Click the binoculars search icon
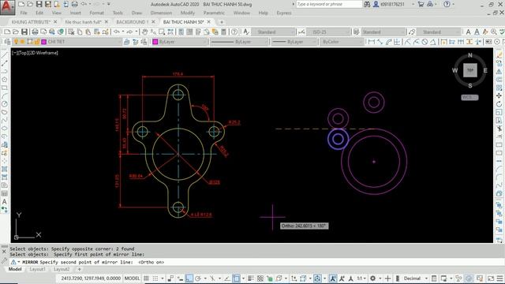 (367, 5)
